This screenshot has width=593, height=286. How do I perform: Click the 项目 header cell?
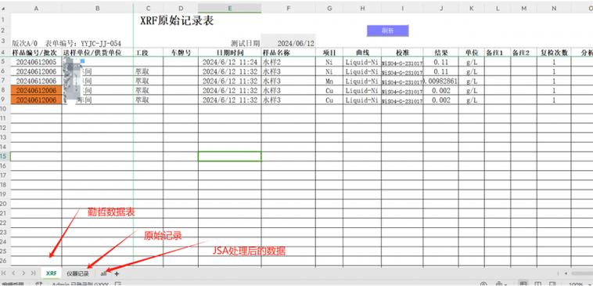(x=329, y=52)
